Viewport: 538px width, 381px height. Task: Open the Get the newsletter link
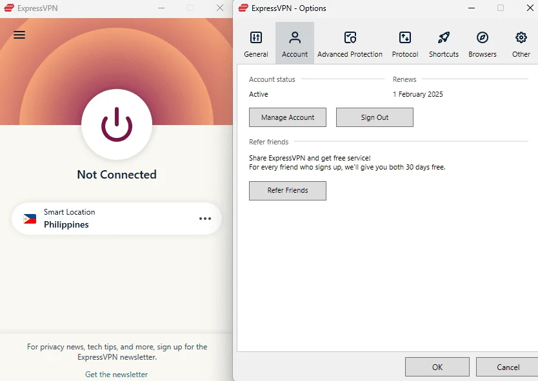[x=117, y=374]
